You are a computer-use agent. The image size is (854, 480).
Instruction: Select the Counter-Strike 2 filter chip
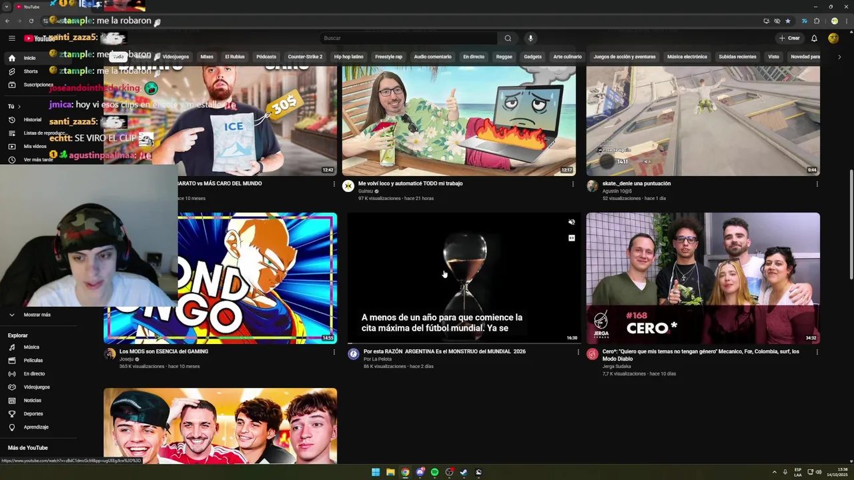click(x=305, y=57)
